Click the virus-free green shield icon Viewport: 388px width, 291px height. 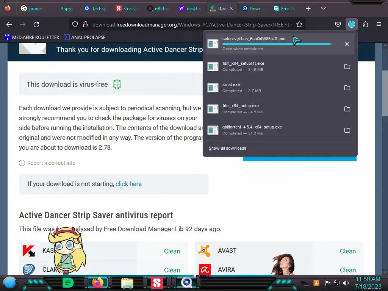[x=117, y=84]
